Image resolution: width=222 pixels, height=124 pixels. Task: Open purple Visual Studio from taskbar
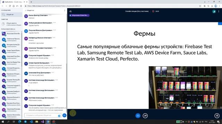(42, 122)
